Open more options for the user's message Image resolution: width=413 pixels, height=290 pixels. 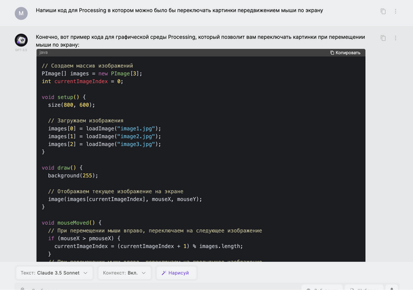click(x=396, y=11)
